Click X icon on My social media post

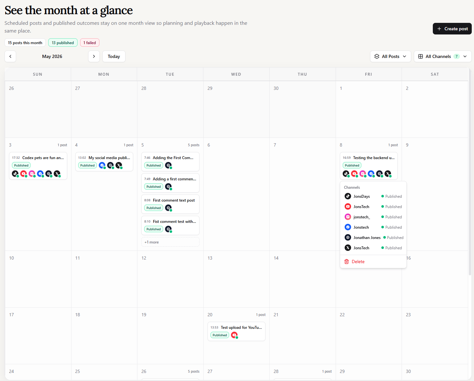point(119,165)
